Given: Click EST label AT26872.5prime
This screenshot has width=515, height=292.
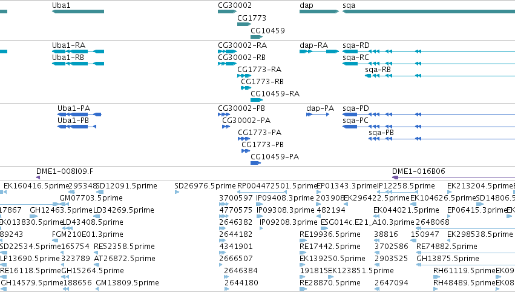Looking at the screenshot, I should coord(125,259).
